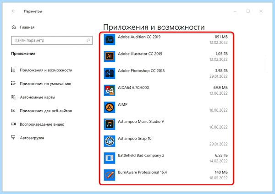This screenshot has width=275, height=194.
Task: Click the 18.05.2022 install date
Action: (x=219, y=178)
